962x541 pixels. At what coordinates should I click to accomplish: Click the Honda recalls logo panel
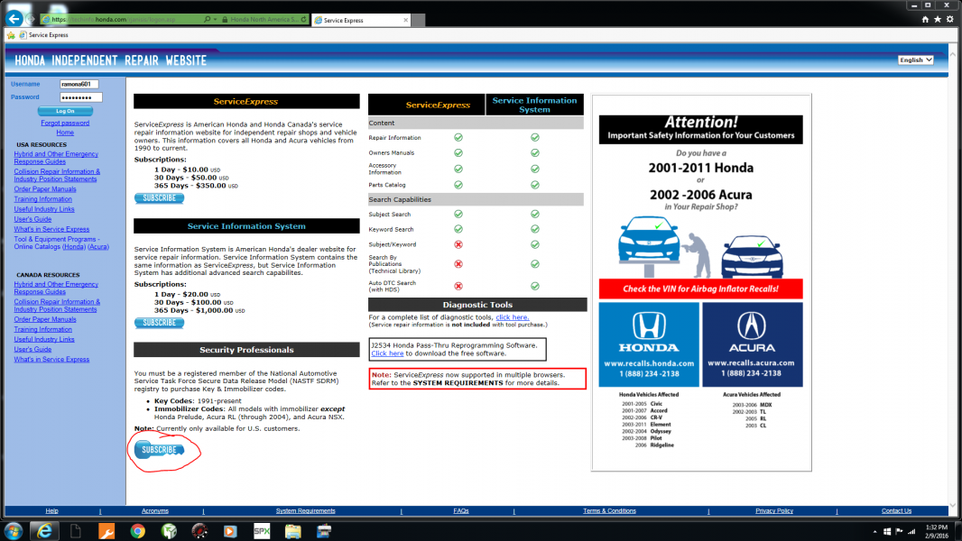click(649, 344)
